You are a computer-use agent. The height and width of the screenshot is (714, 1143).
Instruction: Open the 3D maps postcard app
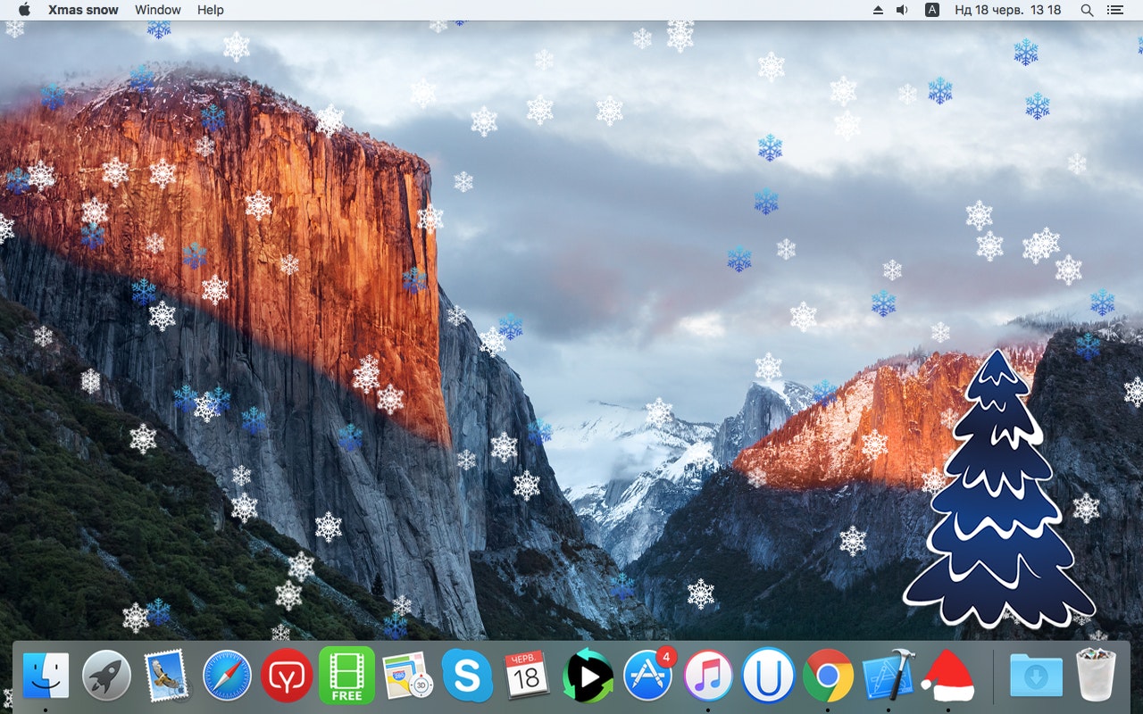pyautogui.click(x=406, y=678)
